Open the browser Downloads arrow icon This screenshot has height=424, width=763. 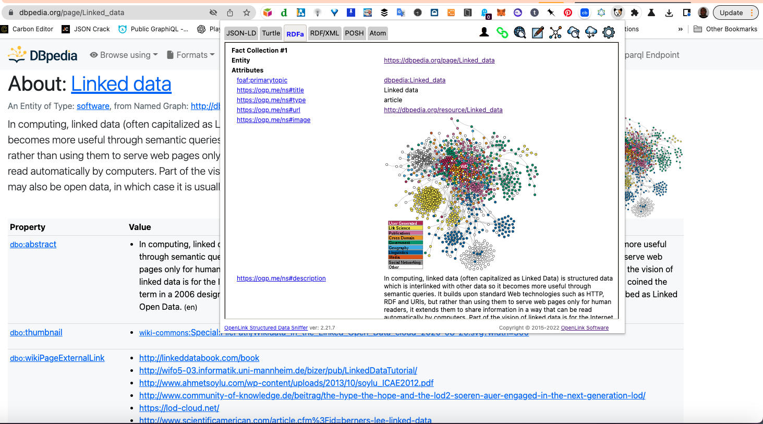669,13
